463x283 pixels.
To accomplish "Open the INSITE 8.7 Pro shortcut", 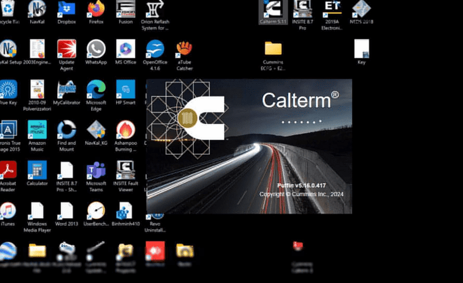I will click(303, 15).
